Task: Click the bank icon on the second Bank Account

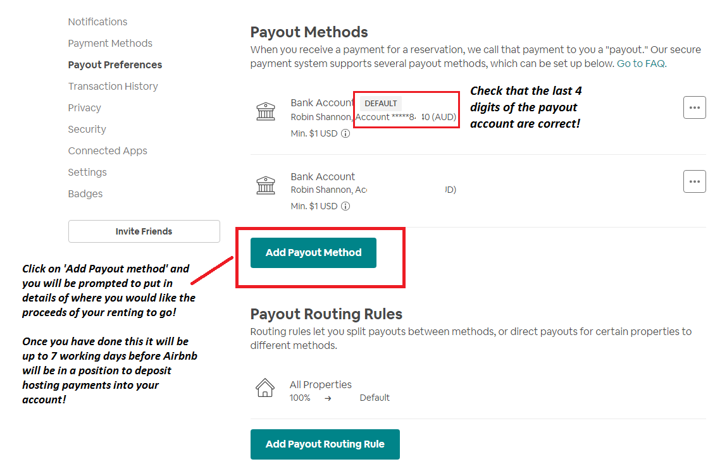Action: coord(266,185)
